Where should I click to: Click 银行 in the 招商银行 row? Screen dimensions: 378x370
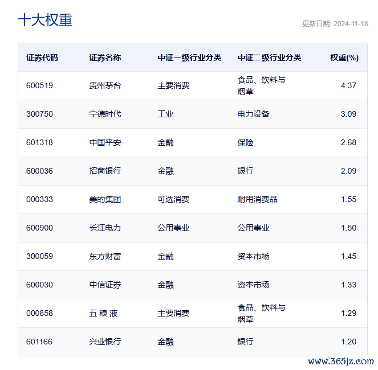[245, 171]
